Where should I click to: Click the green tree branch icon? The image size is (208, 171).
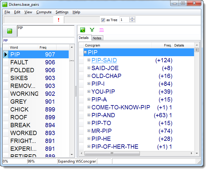coord(92,30)
